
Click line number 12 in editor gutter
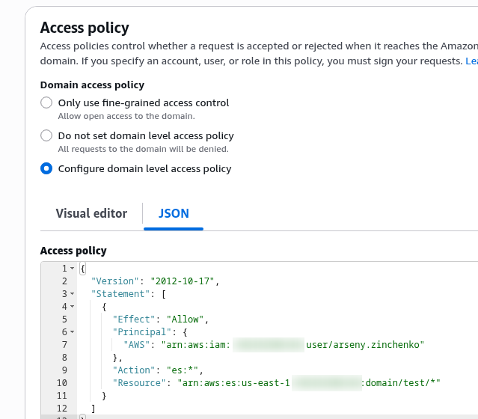coord(62,409)
